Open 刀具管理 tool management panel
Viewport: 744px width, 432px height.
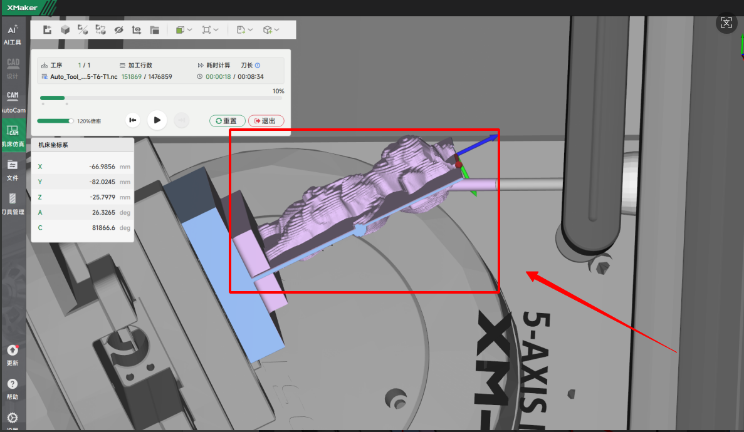[x=13, y=203]
